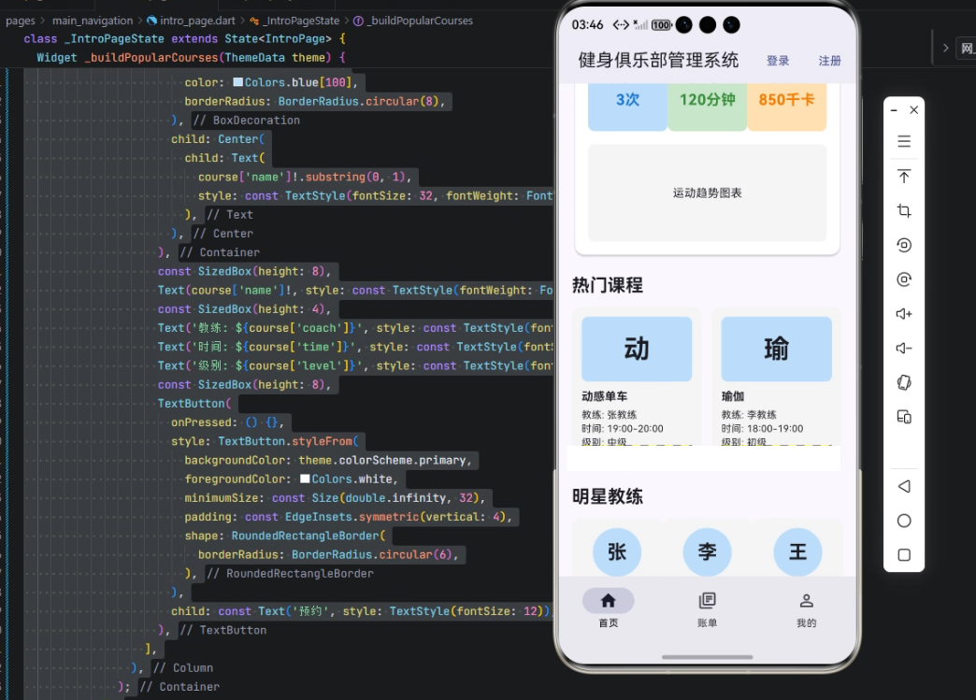Tap the 850千卡 orange stat card
976x700 pixels.
787,107
